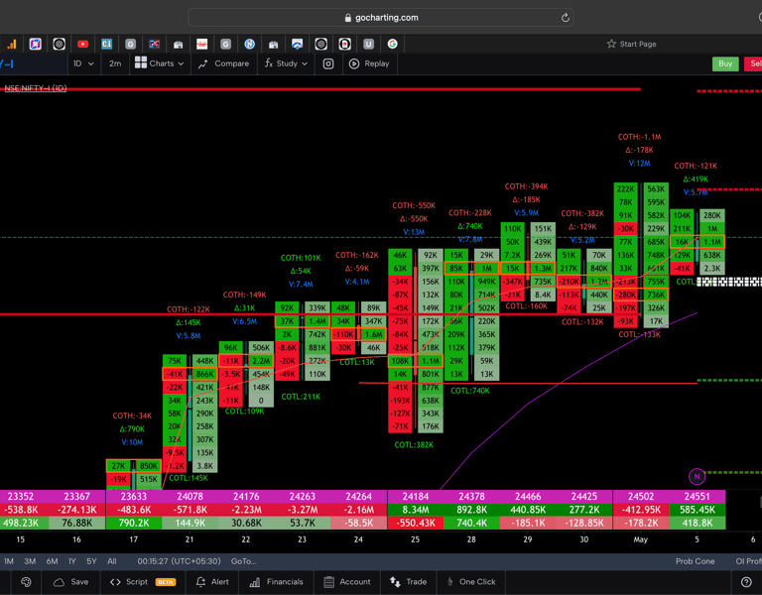762x595 pixels.
Task: Click the NSE:NIFTY-I (1D) chart label
Action: click(x=36, y=88)
